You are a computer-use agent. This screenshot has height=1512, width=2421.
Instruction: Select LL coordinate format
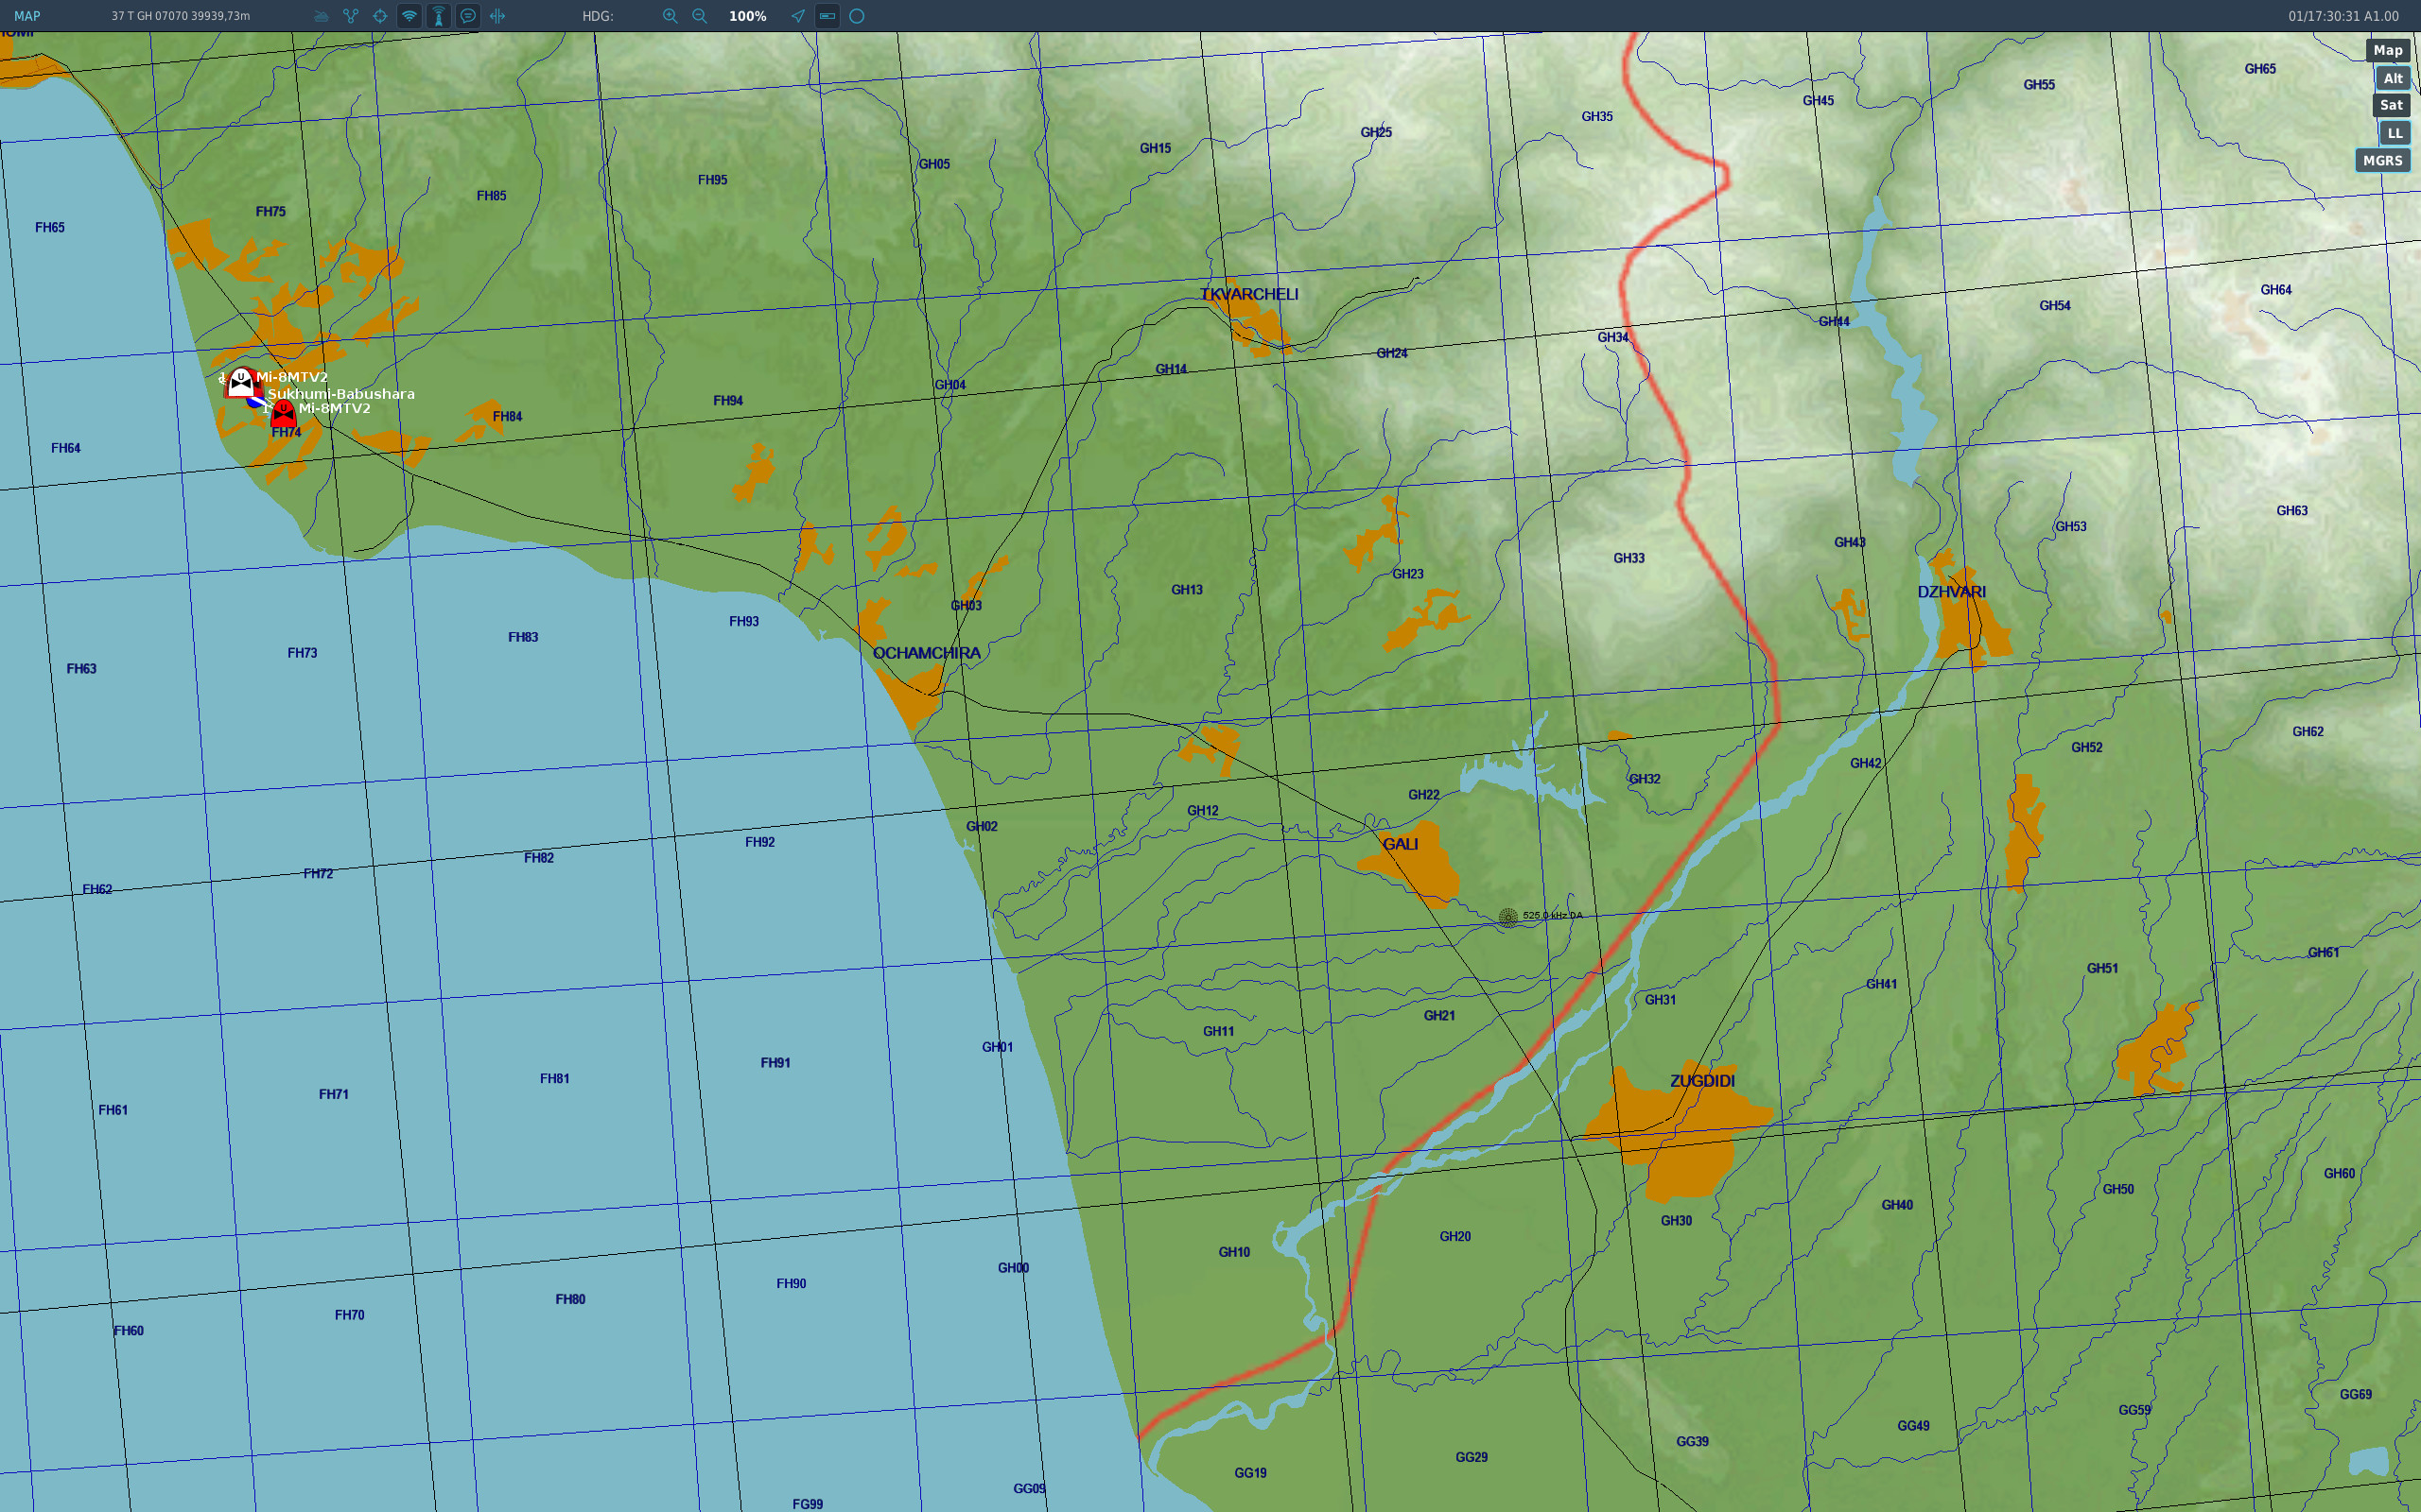(x=2395, y=133)
